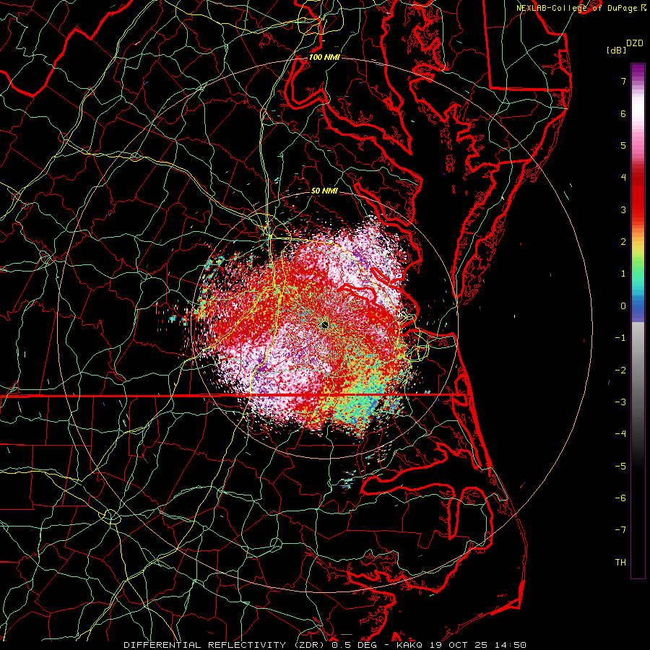Click the black radar site dot at ring center
The width and height of the screenshot is (650, 650).
tap(324, 326)
